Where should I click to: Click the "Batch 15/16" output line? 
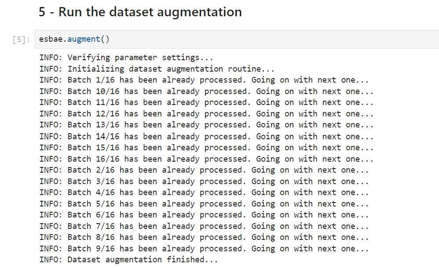point(206,148)
